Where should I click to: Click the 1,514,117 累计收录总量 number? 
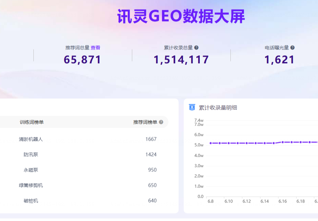point(181,60)
